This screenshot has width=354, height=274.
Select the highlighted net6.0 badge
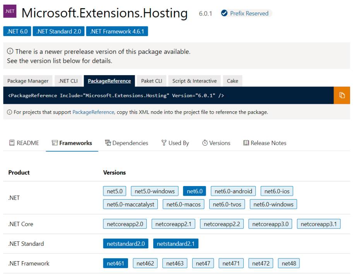pos(195,191)
